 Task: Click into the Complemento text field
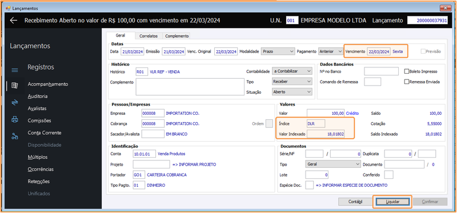click(x=190, y=87)
